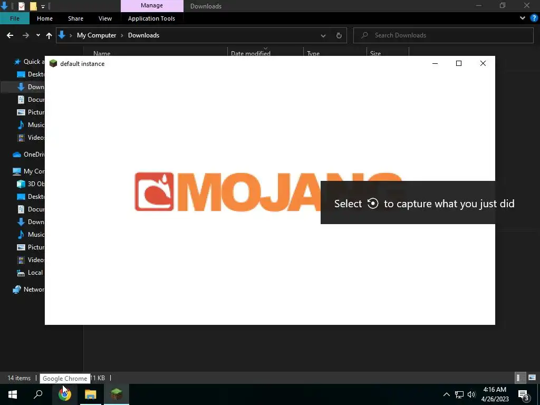Open the View ribbon tab
The width and height of the screenshot is (540, 405).
(105, 18)
